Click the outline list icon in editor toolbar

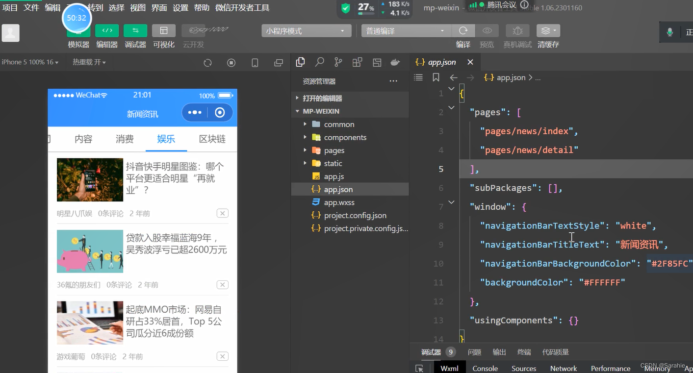tap(418, 77)
